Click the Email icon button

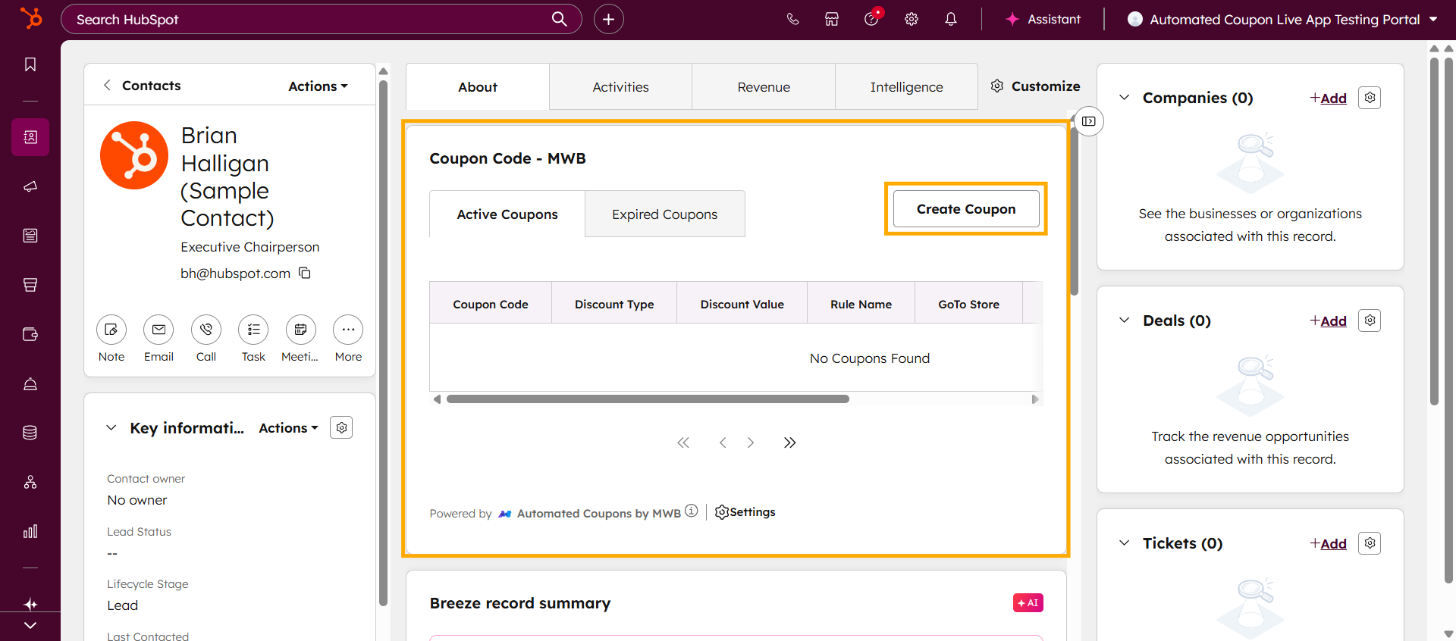tap(158, 330)
